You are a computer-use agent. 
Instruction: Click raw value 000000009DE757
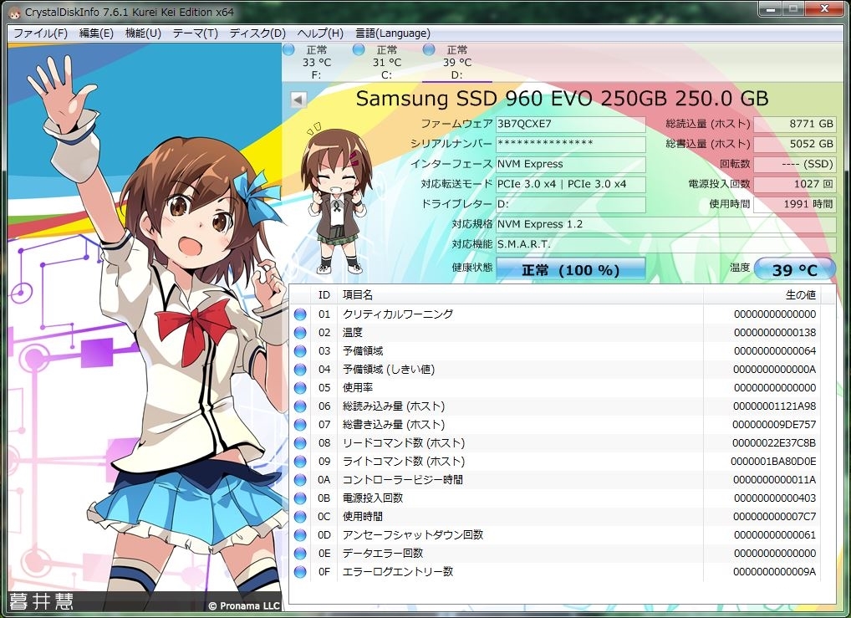pyautogui.click(x=774, y=425)
